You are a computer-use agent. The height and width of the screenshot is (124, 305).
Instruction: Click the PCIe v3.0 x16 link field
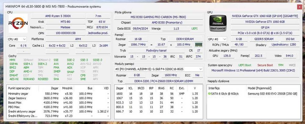click(x=265, y=33)
